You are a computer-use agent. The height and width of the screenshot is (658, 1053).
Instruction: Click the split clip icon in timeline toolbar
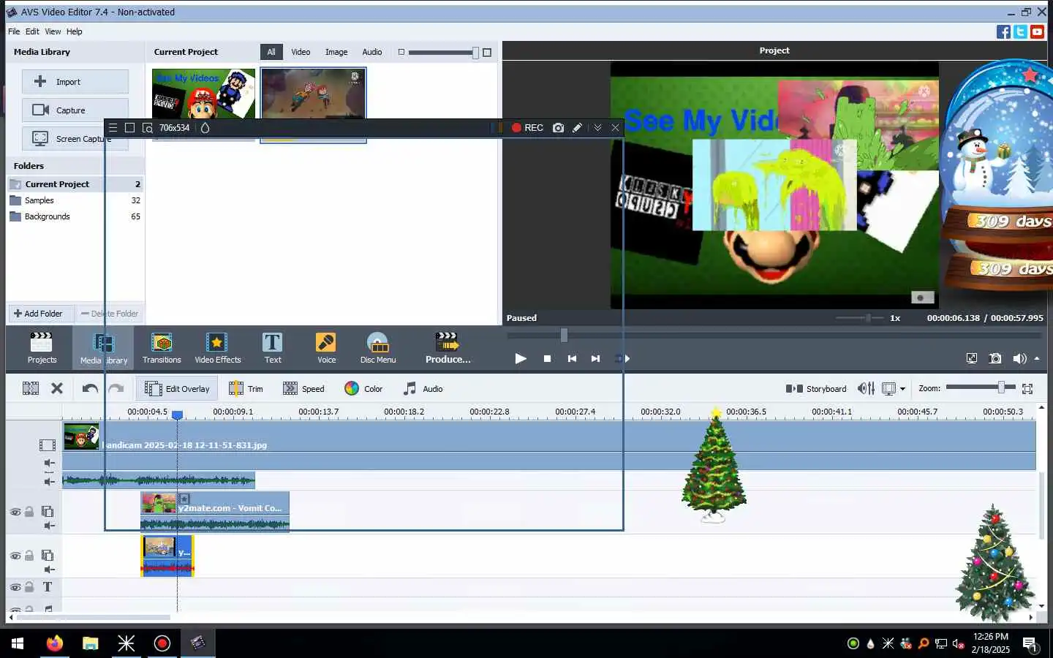click(x=31, y=388)
